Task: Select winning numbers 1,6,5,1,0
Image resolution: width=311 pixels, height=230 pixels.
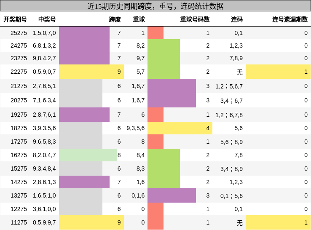Action: 44,195
